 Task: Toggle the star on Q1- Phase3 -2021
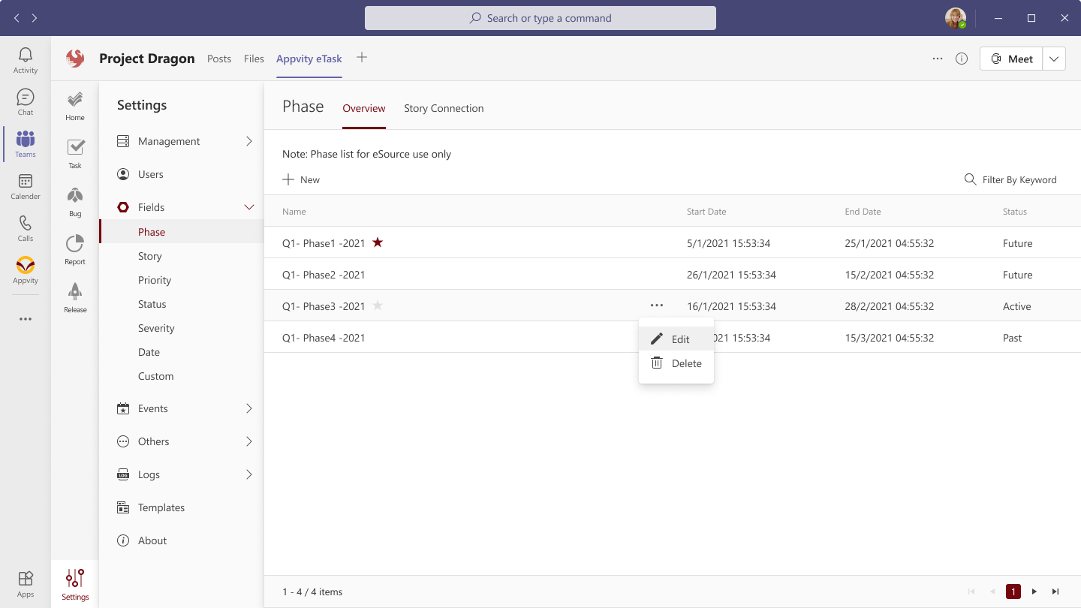click(378, 306)
